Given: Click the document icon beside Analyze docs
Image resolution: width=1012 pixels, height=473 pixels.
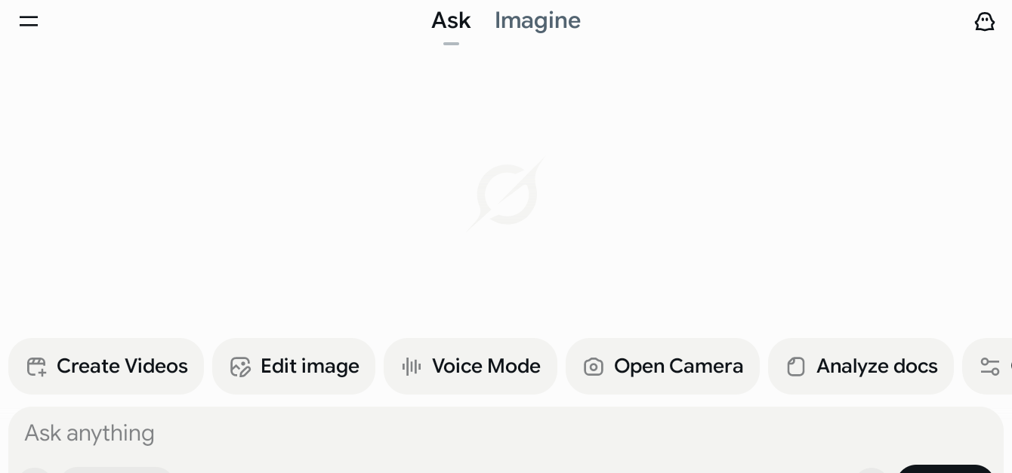Looking at the screenshot, I should [796, 367].
